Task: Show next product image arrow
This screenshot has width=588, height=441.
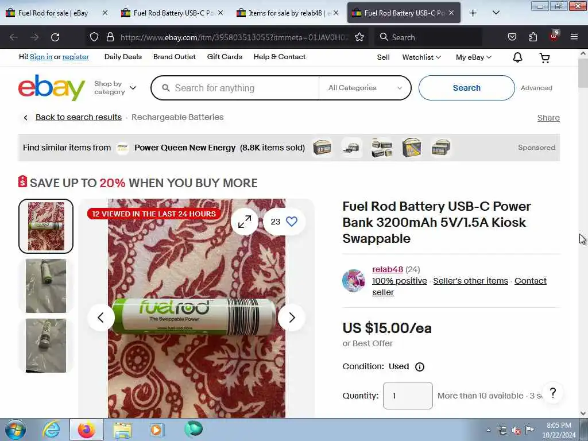Action: point(292,318)
